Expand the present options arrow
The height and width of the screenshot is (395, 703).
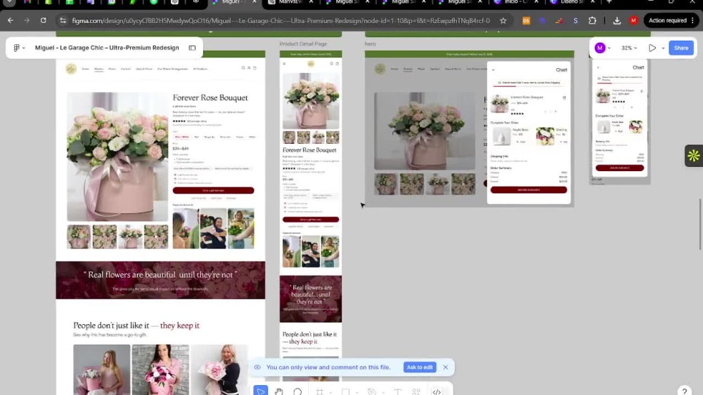(x=663, y=48)
